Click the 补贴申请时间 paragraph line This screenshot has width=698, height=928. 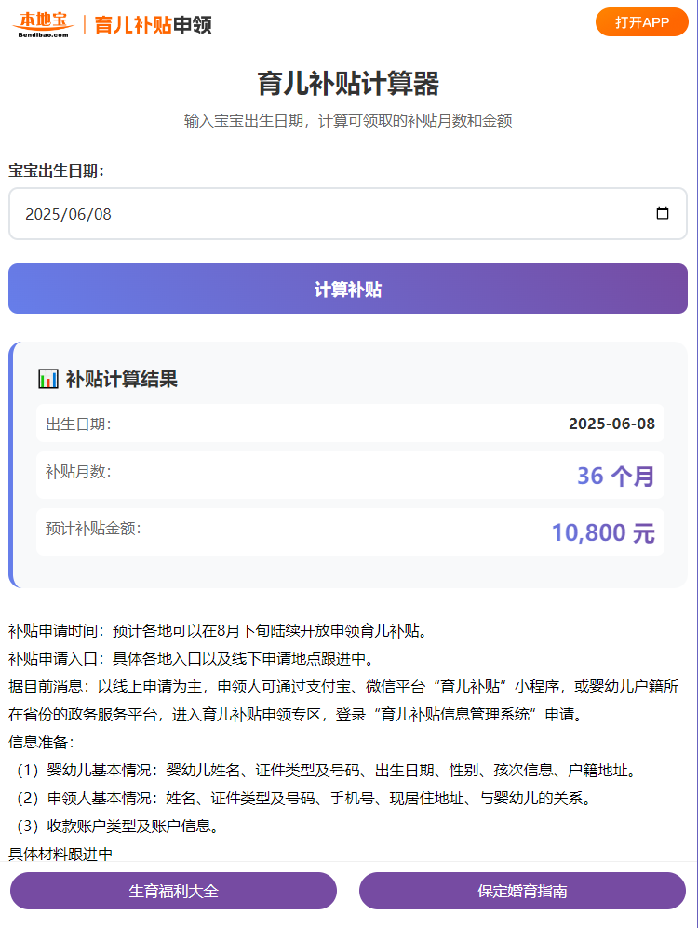[x=218, y=631]
